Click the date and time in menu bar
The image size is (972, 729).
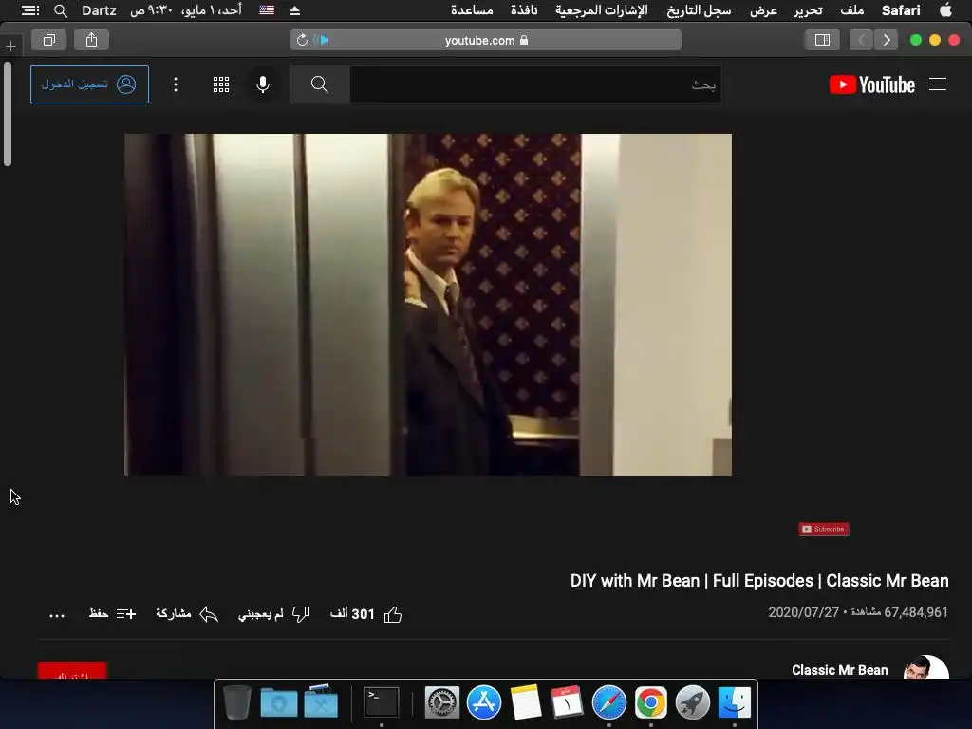[x=186, y=9]
